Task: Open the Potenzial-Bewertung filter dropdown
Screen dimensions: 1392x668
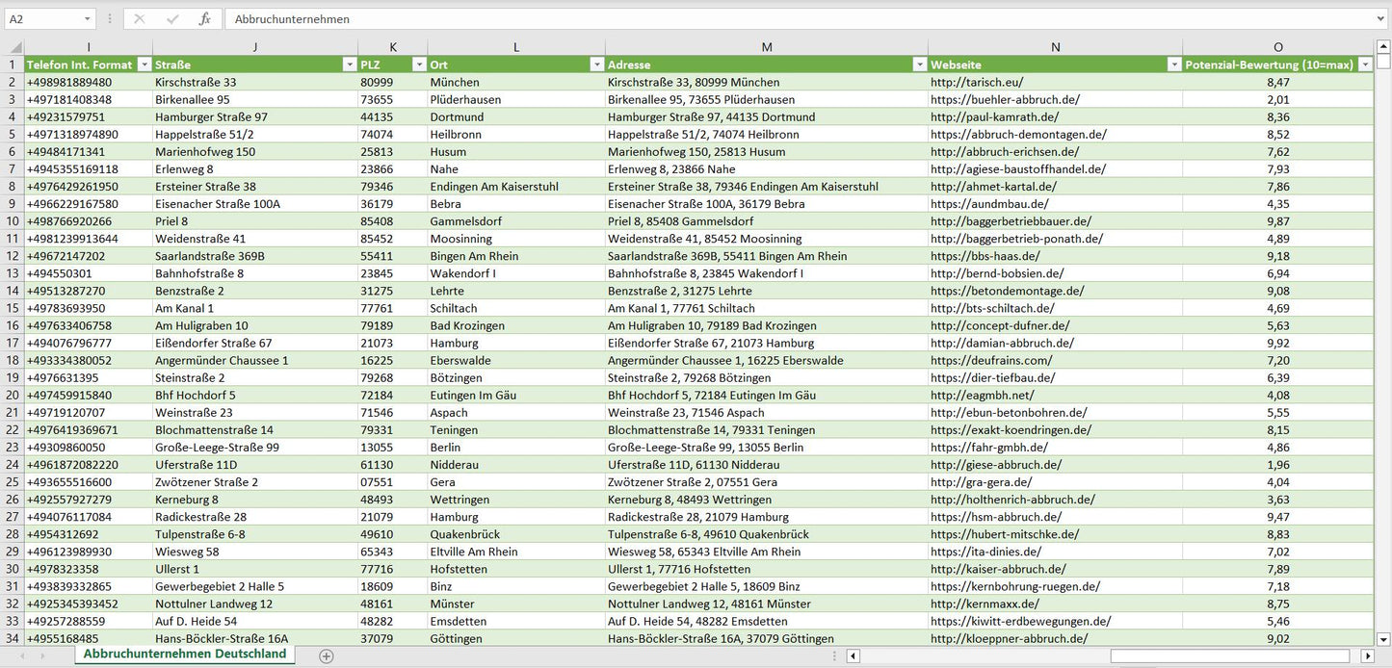Action: 1364,64
